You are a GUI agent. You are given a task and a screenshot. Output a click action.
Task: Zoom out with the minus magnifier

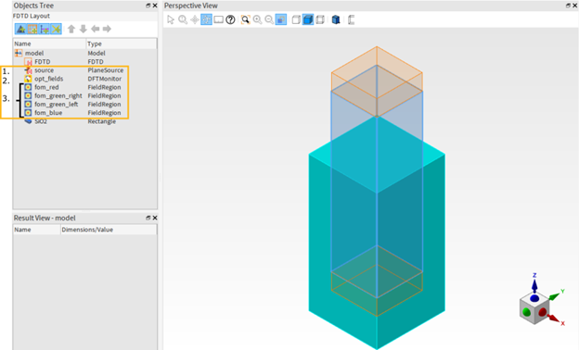(x=269, y=19)
